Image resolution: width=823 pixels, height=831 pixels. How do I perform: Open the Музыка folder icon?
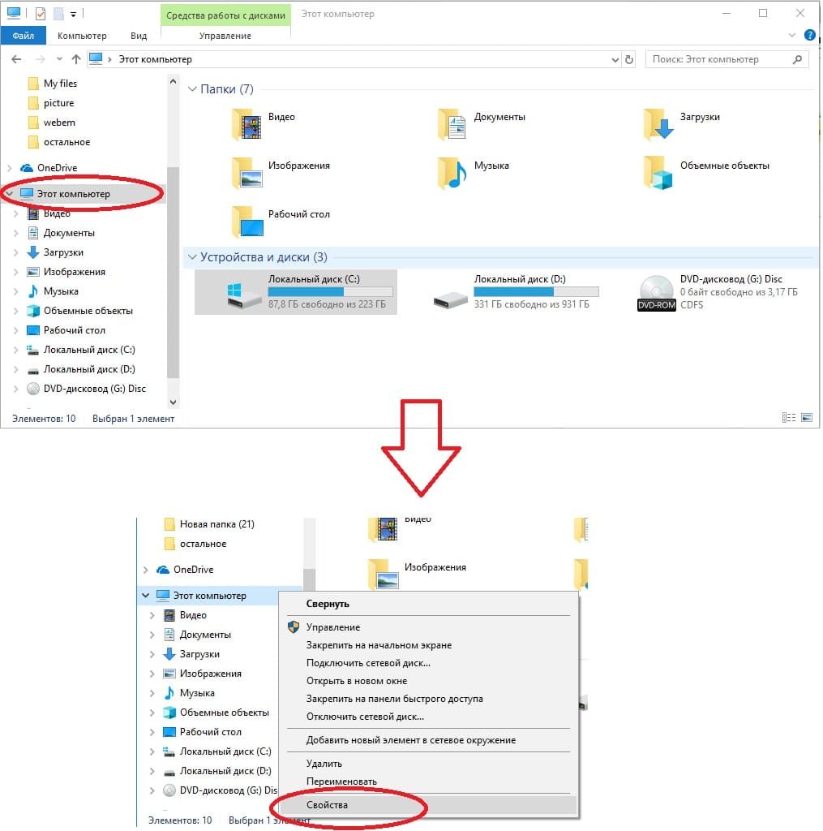[452, 172]
